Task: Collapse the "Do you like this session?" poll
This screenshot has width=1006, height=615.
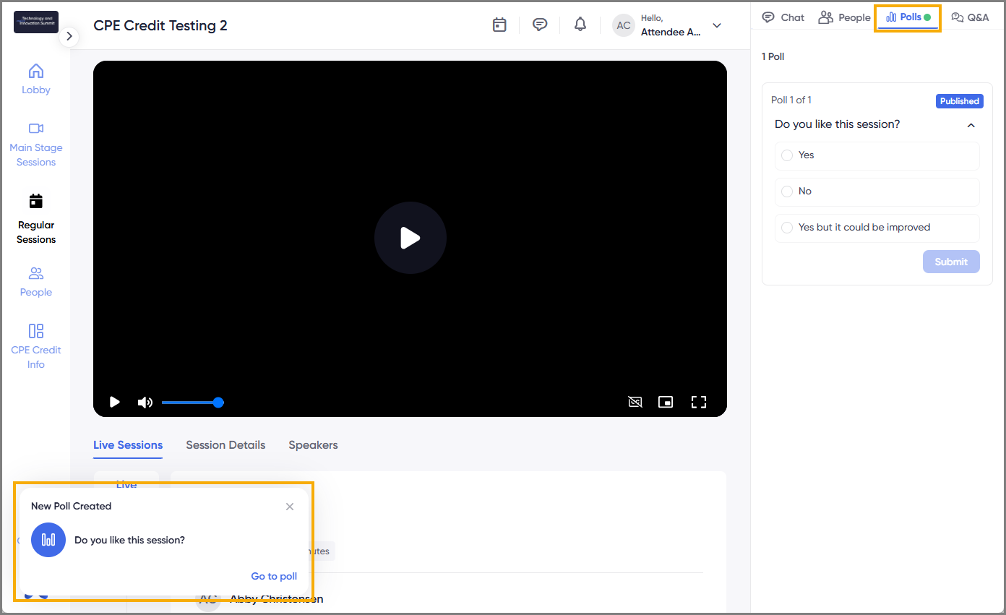Action: tap(971, 125)
